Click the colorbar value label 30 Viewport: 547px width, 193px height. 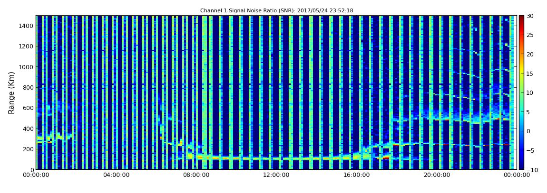530,16
